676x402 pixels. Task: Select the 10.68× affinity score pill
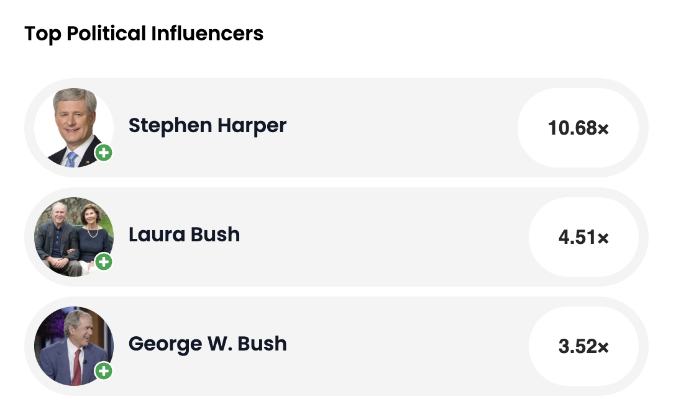coord(578,128)
